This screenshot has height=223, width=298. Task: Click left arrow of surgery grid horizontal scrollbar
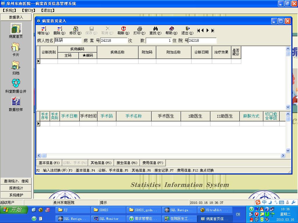[x=39, y=156]
